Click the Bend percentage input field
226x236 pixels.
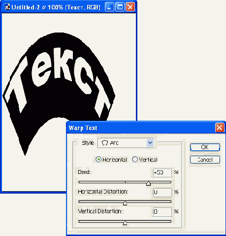[162, 172]
